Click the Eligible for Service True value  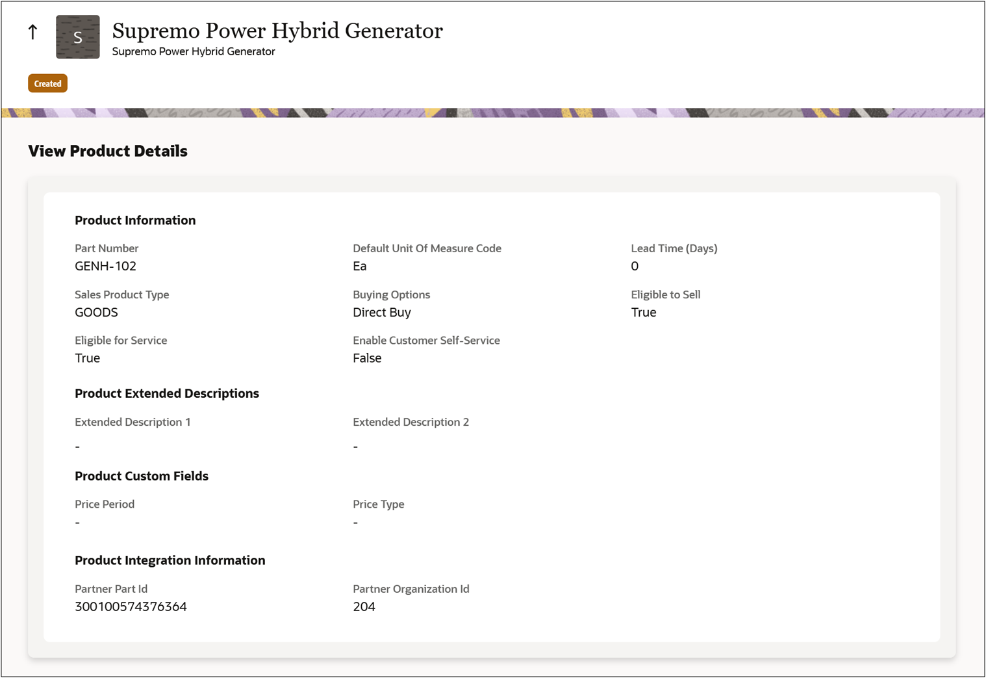pyautogui.click(x=87, y=358)
